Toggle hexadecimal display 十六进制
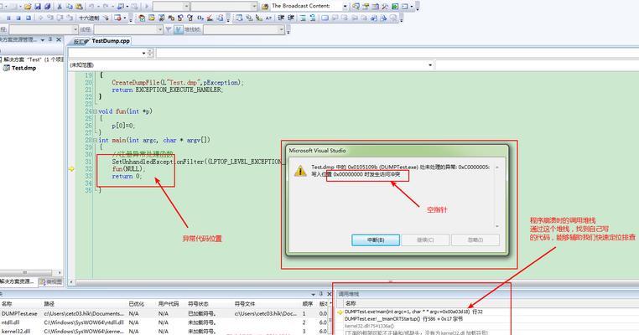 tap(88, 18)
